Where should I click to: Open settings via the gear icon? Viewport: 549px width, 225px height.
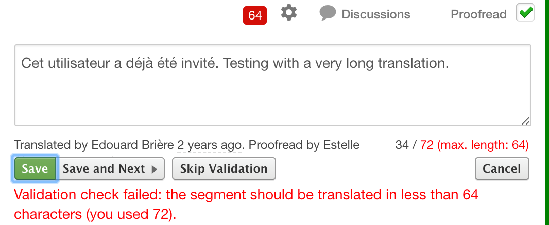[289, 13]
